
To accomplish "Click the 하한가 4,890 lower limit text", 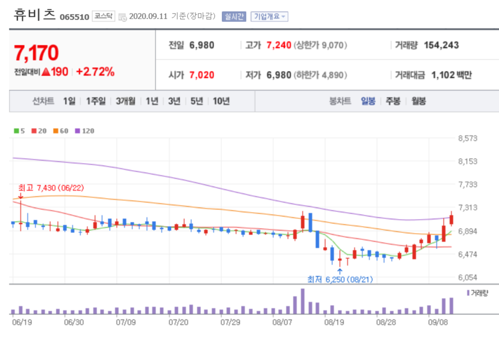I will [320, 75].
